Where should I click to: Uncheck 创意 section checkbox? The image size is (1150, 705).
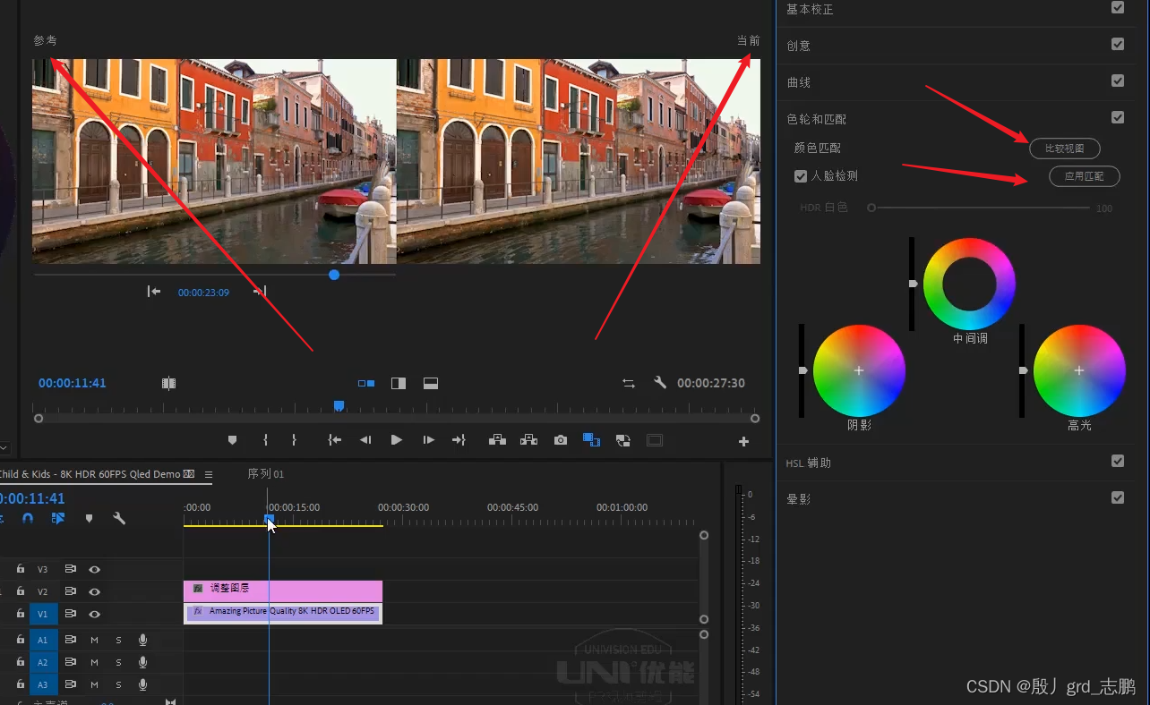tap(1118, 44)
